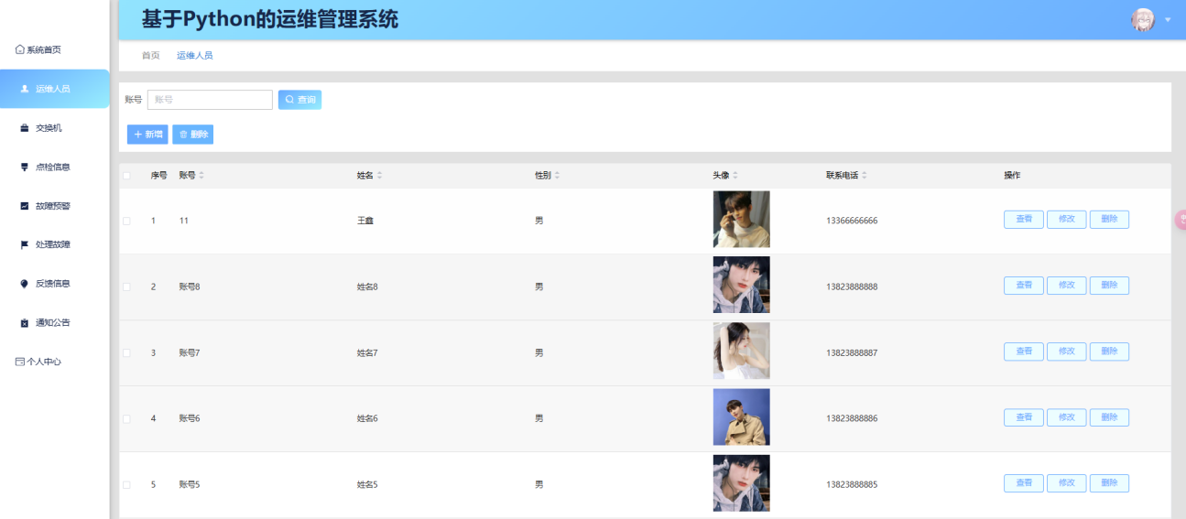Open 故障预警 sidebar entry

tap(55, 206)
